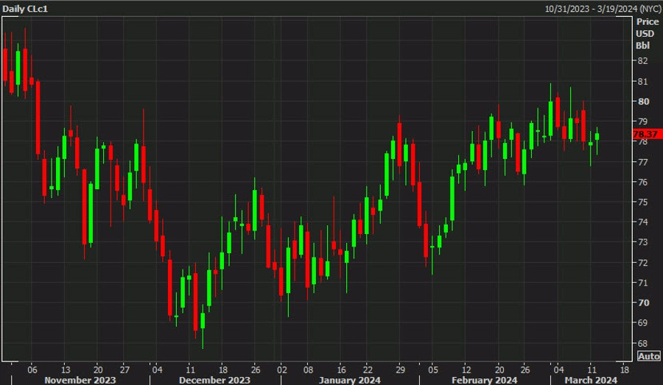The height and width of the screenshot is (385, 663).
Task: Click the 68 price axis label
Action: (642, 343)
